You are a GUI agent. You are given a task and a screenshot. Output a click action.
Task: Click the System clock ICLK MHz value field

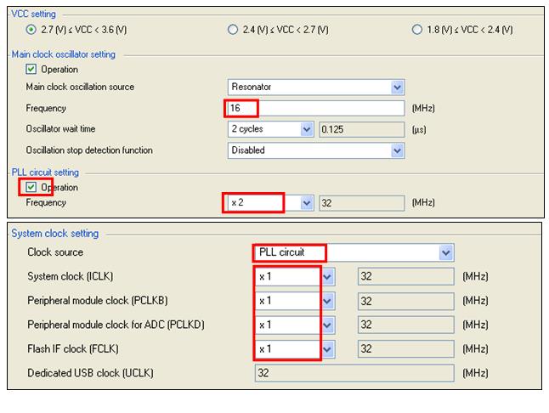point(406,277)
